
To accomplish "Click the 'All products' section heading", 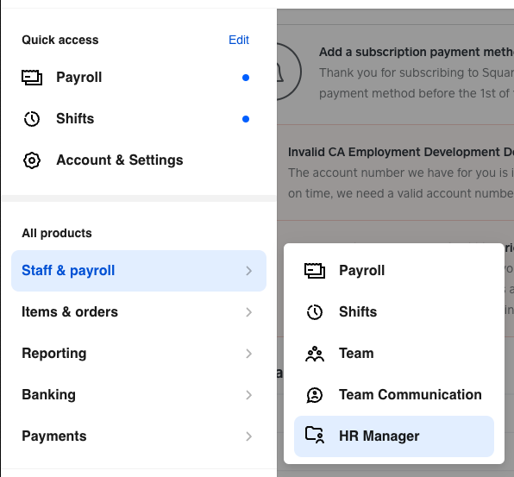I will [57, 233].
